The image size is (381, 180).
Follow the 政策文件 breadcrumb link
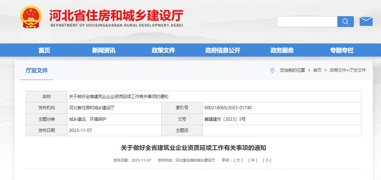338,70
